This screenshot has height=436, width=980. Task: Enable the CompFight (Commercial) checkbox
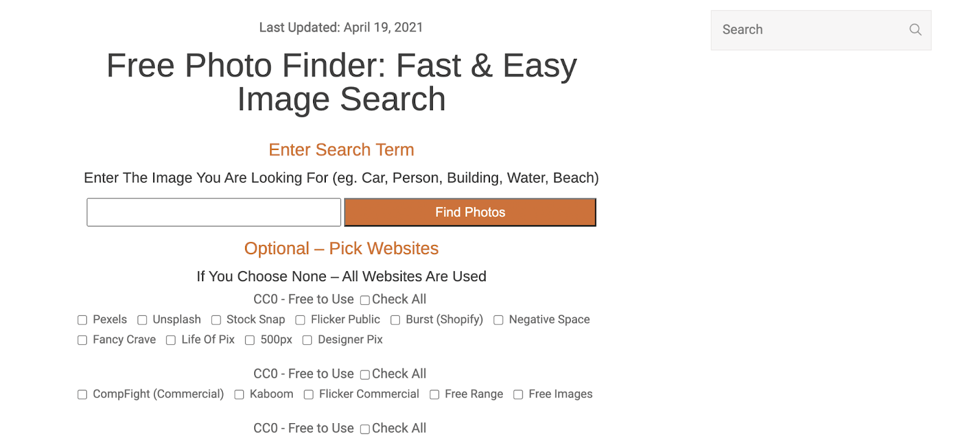coord(82,395)
